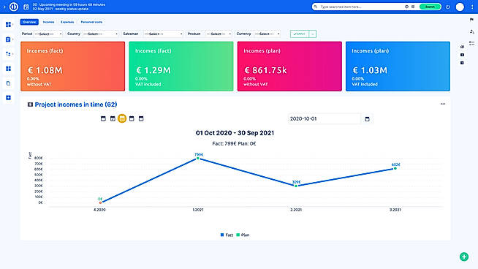Image resolution: width=478 pixels, height=269 pixels.
Task: Open the user avatar profile
Action: click(460, 7)
